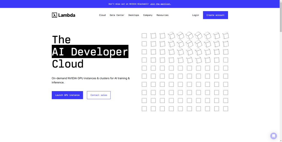Click the "Don't miss out on NVIDIA Blackwell!" text
This screenshot has width=282, height=142.
[x=129, y=4]
